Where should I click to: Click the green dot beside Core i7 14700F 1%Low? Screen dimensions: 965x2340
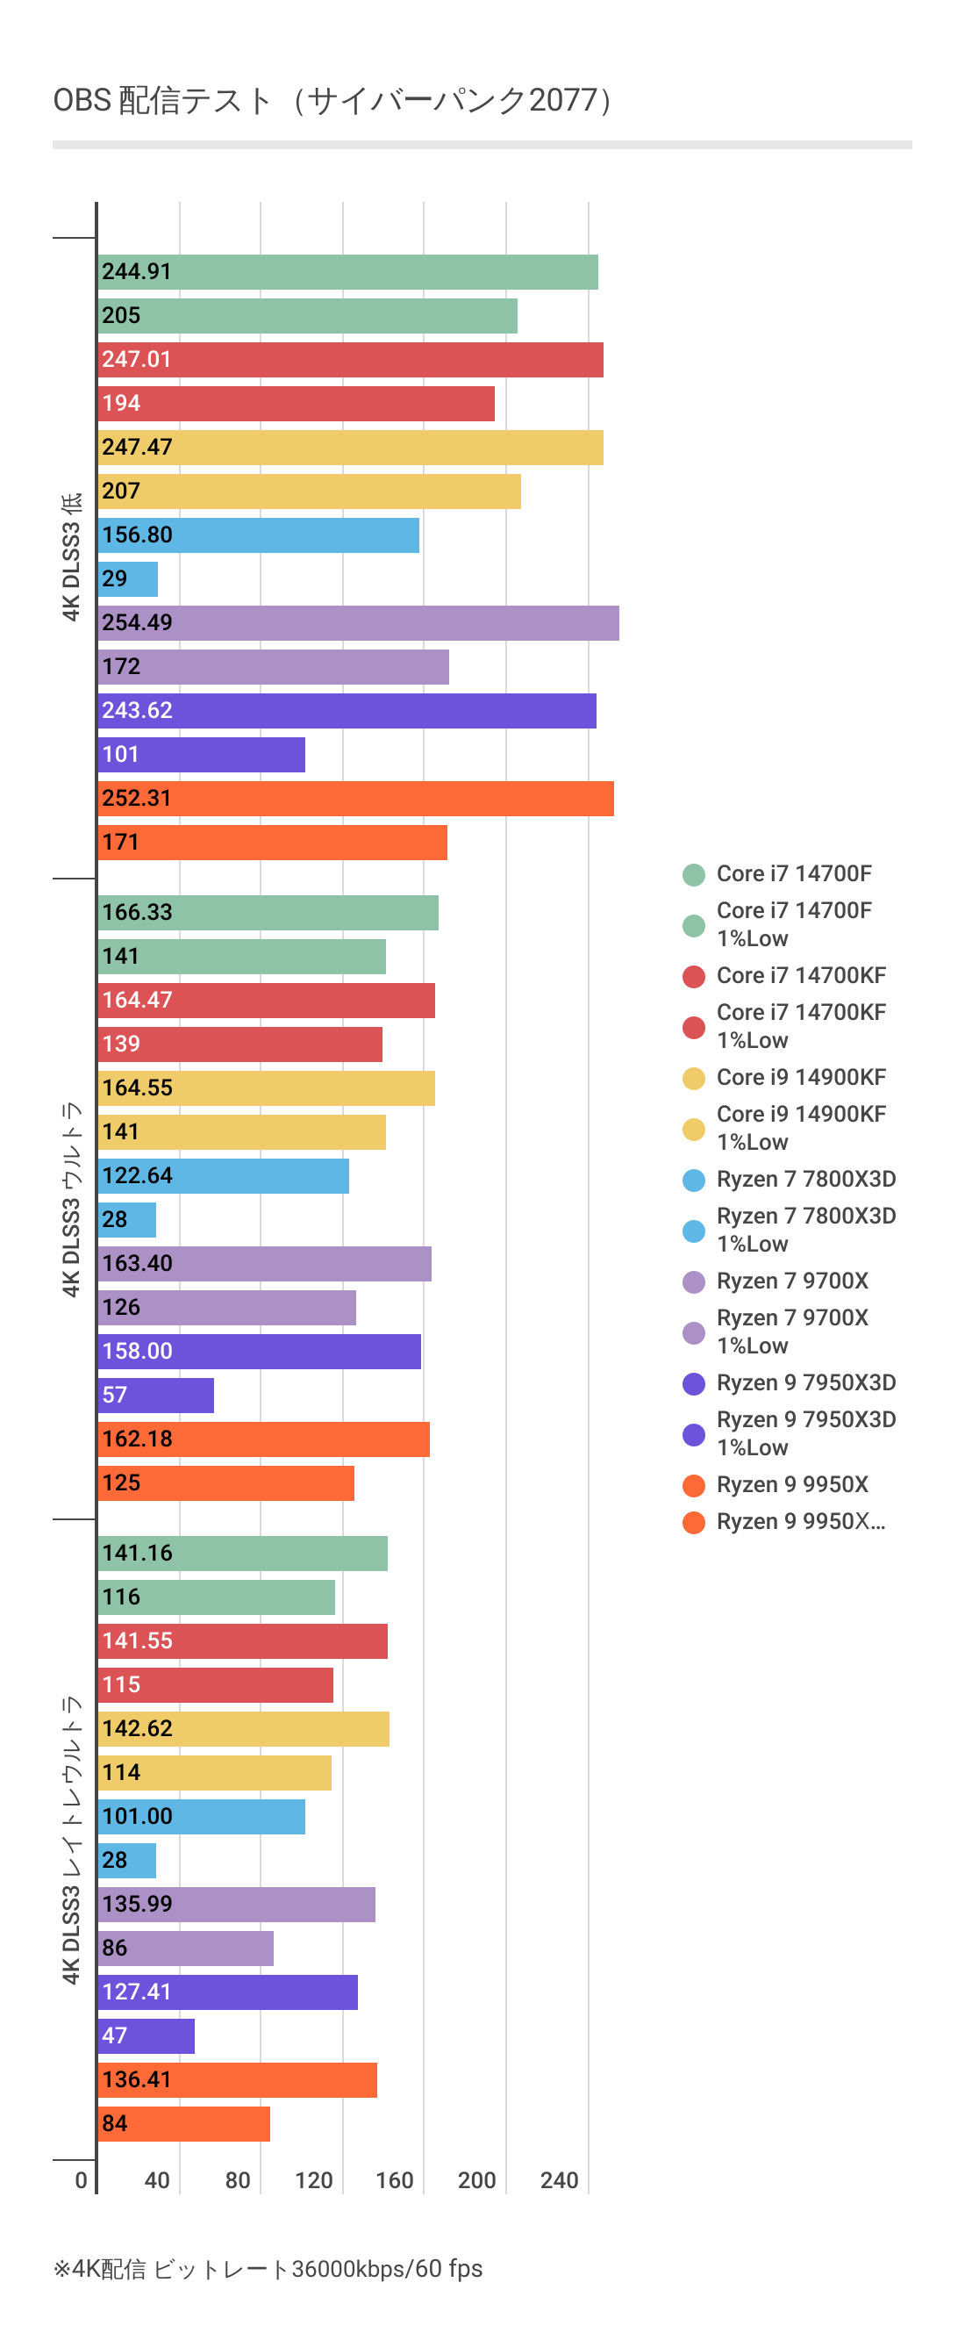coord(694,925)
